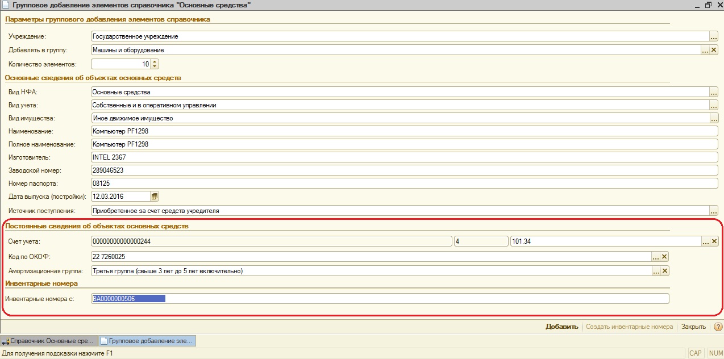Focus Вид учета field
The height and width of the screenshot is (359, 724).
click(400, 105)
